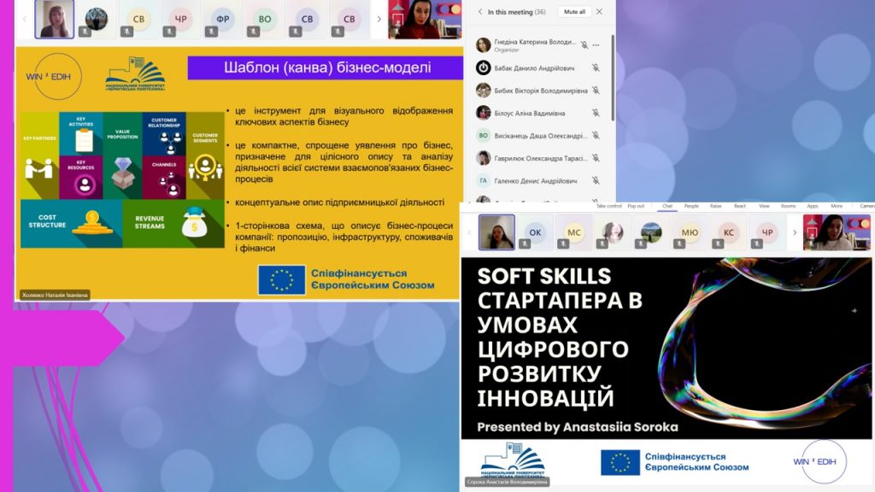The width and height of the screenshot is (875, 492).
Task: Click landscape-photo participant tile in lower meeting
Action: 651,232
